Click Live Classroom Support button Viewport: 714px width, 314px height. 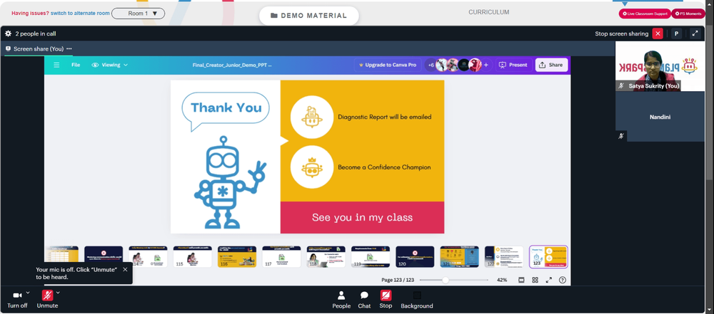tap(644, 14)
